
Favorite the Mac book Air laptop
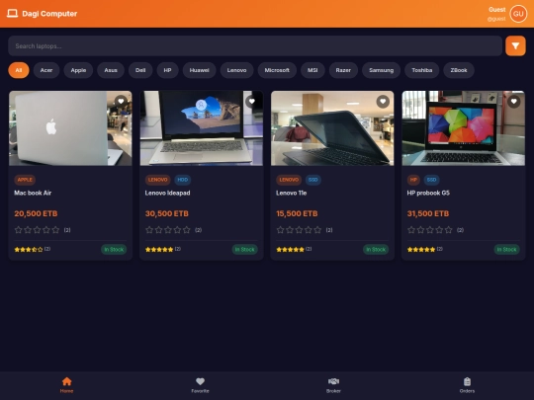[x=121, y=102]
